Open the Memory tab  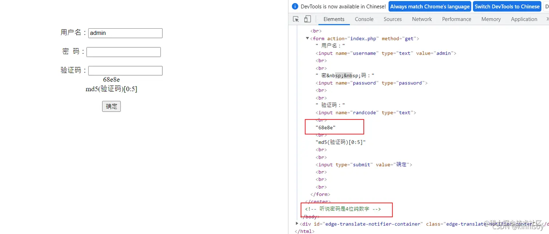pyautogui.click(x=491, y=19)
